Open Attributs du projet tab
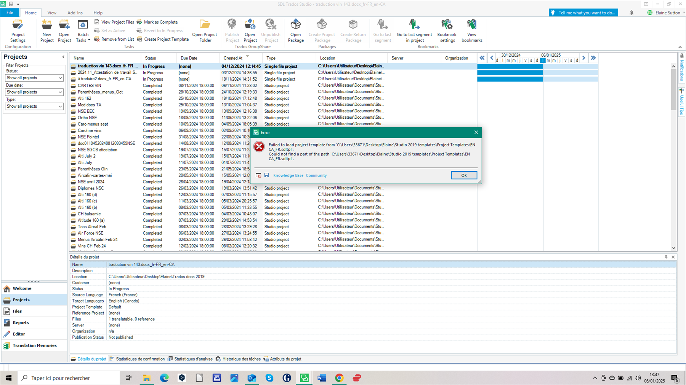Viewport: 686px width, 385px height. point(282,359)
